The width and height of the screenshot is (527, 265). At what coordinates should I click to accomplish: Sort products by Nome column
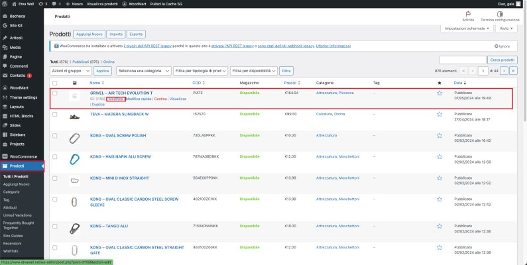click(x=97, y=83)
